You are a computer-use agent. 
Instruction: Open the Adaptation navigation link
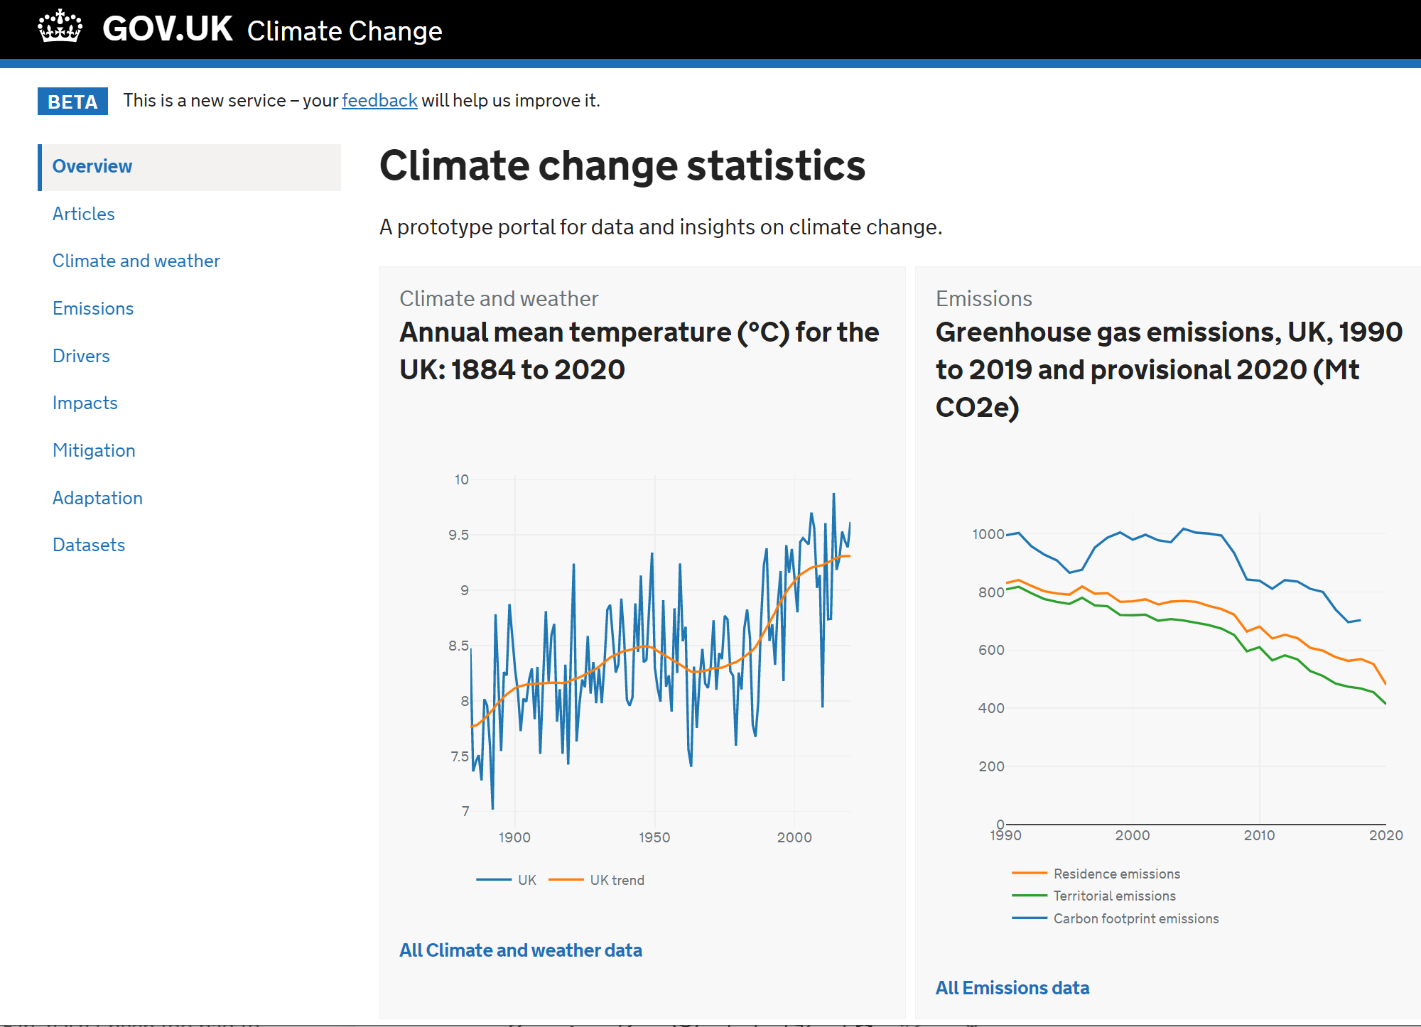pos(97,498)
